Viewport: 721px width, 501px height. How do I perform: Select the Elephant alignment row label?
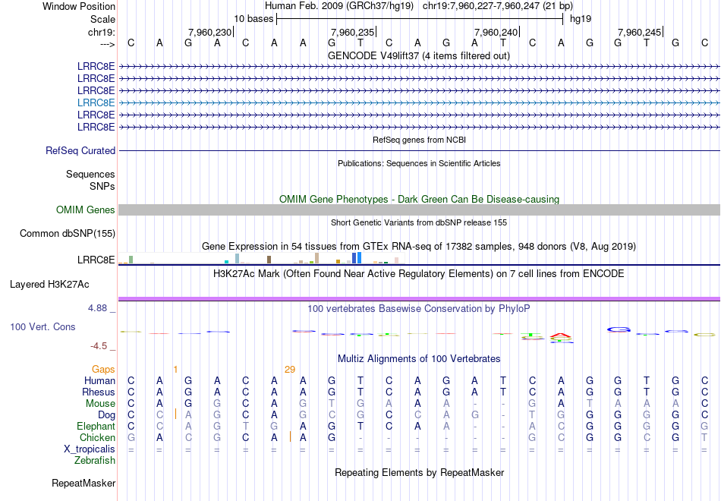[96, 427]
